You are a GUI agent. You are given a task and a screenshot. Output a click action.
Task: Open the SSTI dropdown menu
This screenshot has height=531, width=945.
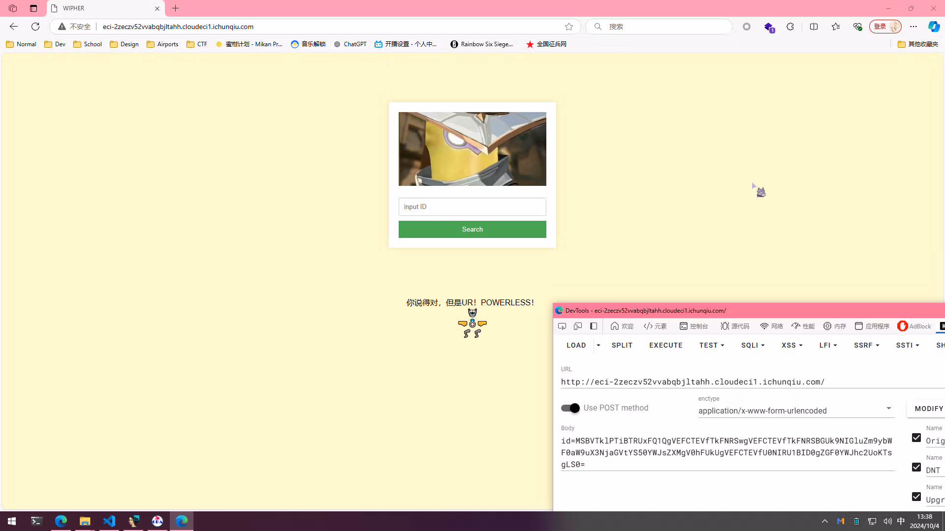coord(908,345)
